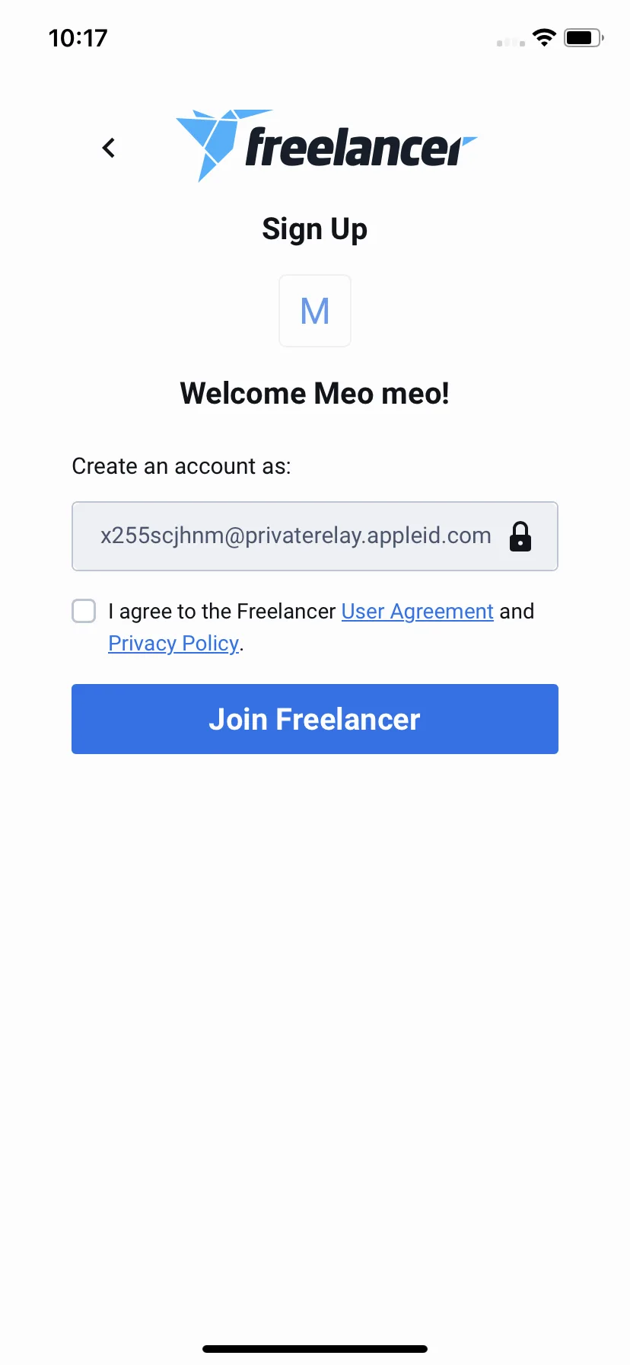The width and height of the screenshot is (630, 1365).
Task: Tap the Sign Up heading
Action: tap(315, 229)
